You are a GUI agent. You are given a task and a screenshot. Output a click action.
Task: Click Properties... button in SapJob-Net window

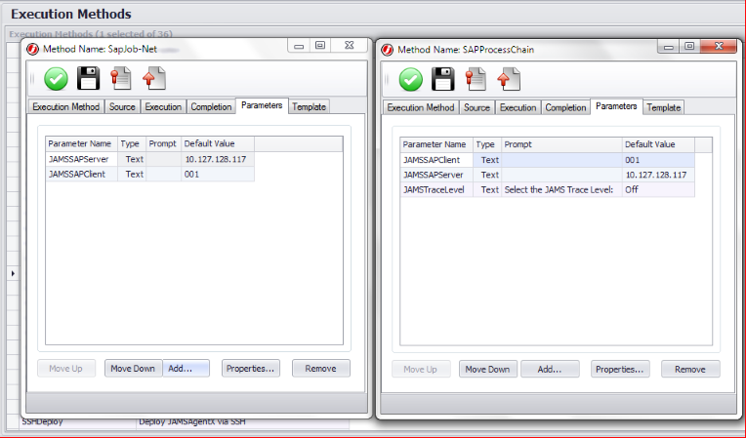tap(251, 368)
